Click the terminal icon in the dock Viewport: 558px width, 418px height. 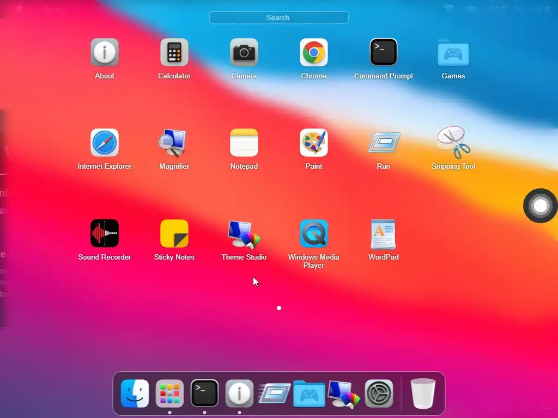[x=204, y=394]
